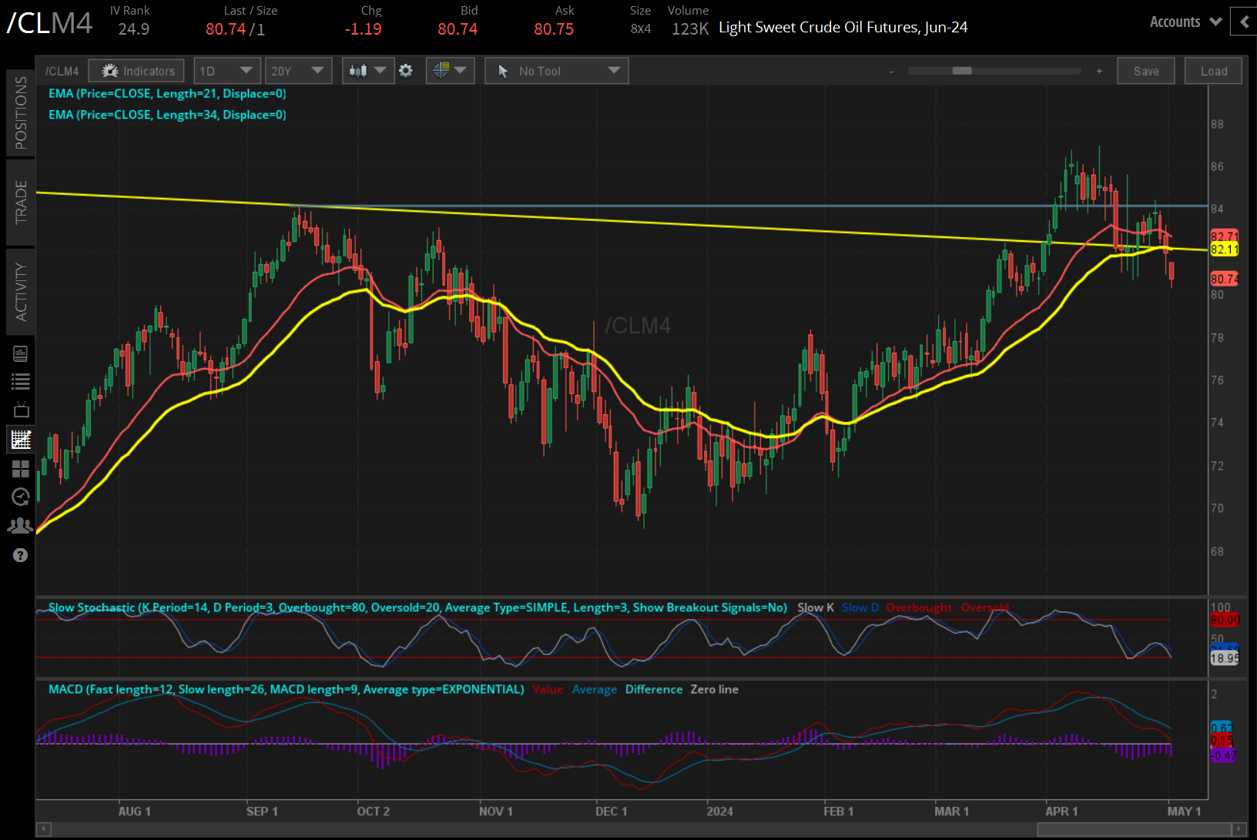
Task: Click the Save button
Action: (x=1146, y=71)
